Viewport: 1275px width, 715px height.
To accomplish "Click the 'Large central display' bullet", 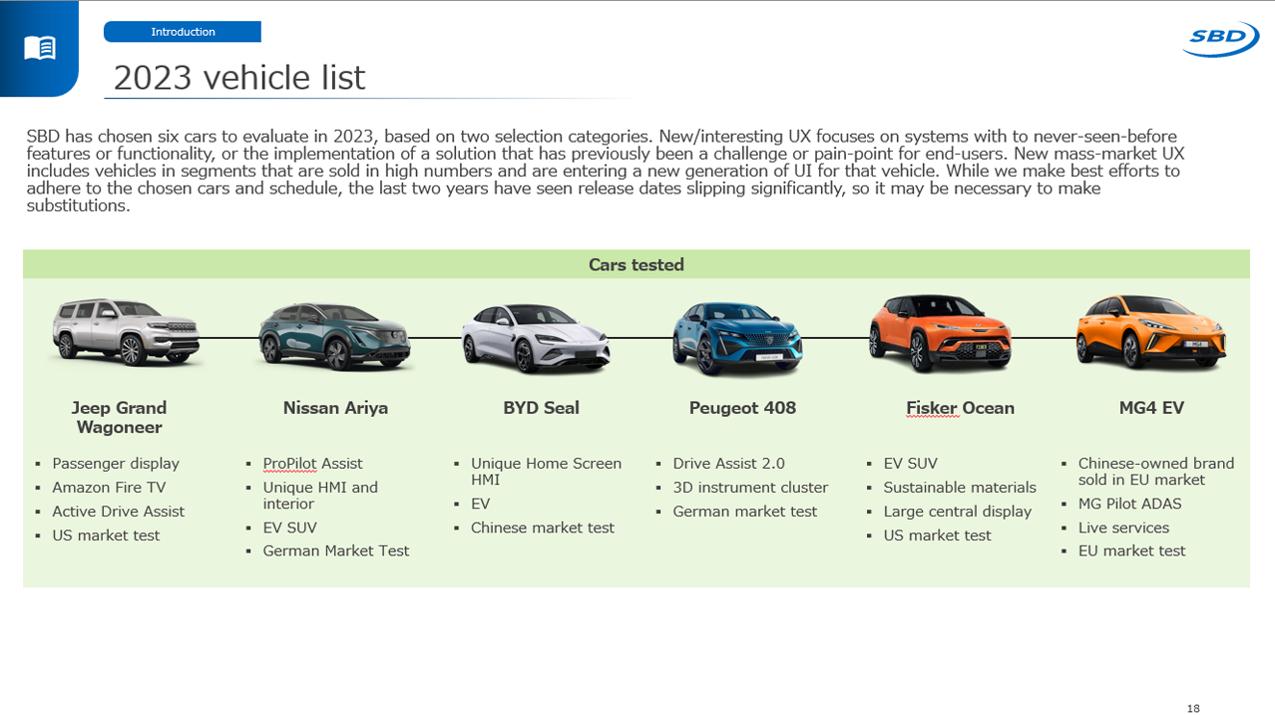I will coord(958,512).
